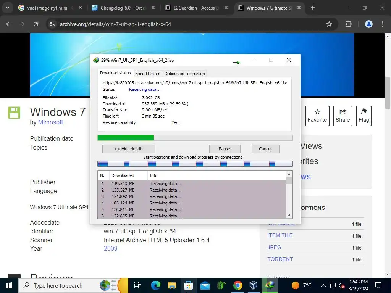Pause the ISO download
Viewport: 391px width, 293px height.
point(225,149)
